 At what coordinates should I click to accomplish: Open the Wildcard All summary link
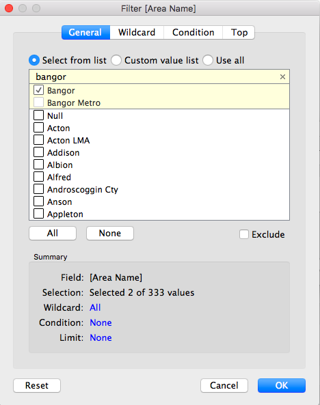tap(95, 307)
